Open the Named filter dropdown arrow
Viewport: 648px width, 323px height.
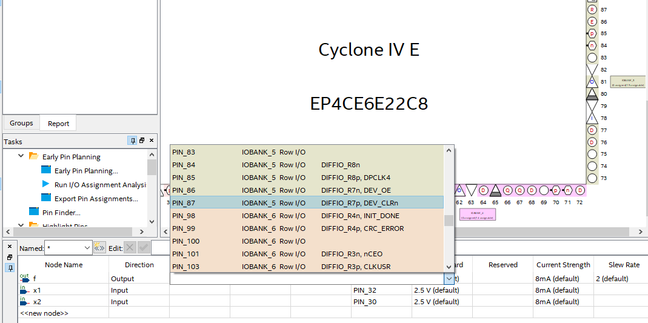tap(87, 248)
